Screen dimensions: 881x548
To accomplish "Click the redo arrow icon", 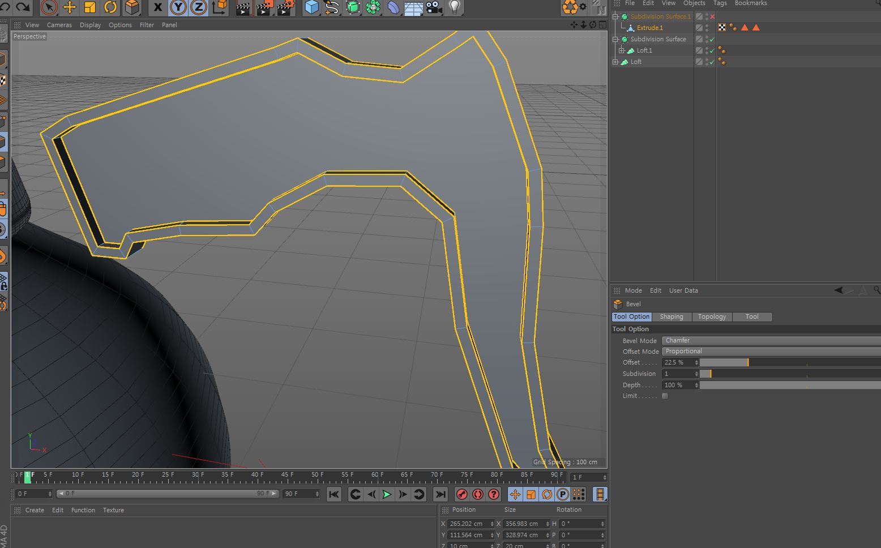I will [x=23, y=7].
